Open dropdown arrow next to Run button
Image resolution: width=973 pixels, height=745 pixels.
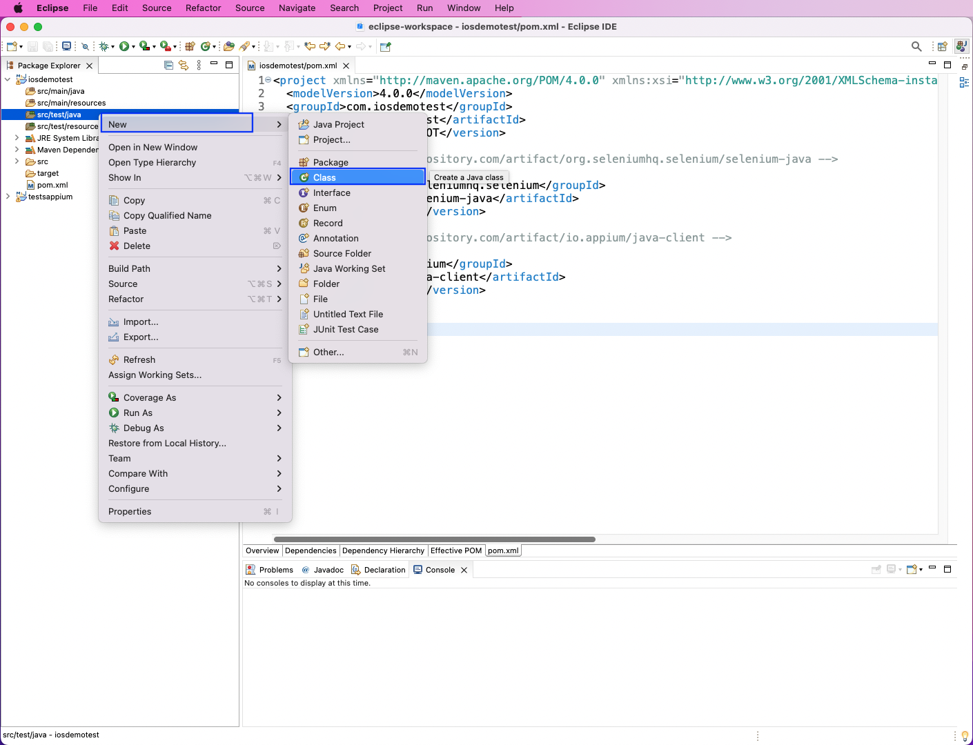click(x=133, y=47)
